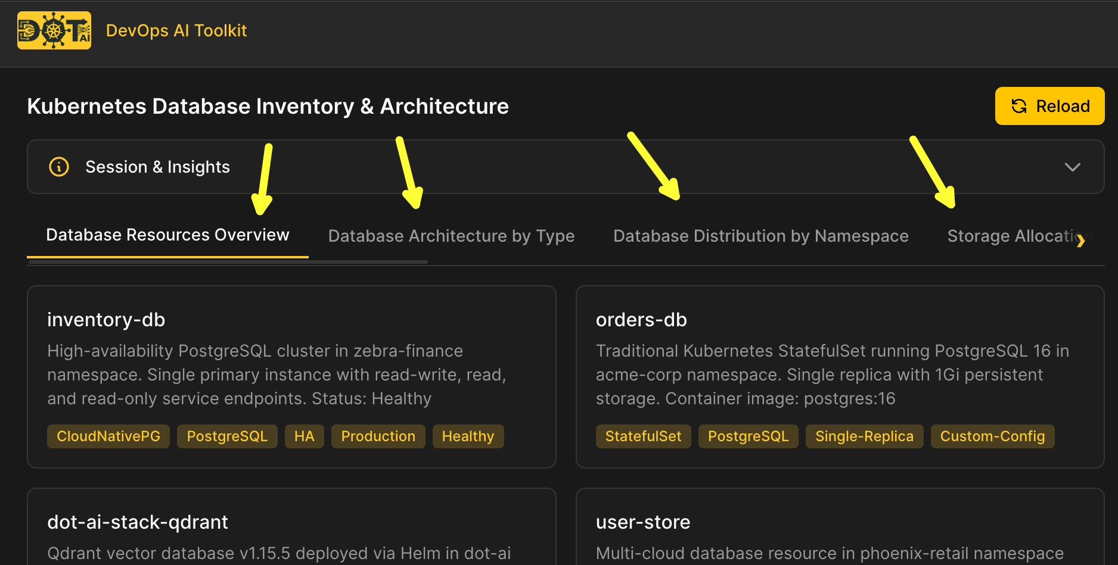This screenshot has width=1118, height=565.
Task: Select the Healthy status tag
Action: 468,436
